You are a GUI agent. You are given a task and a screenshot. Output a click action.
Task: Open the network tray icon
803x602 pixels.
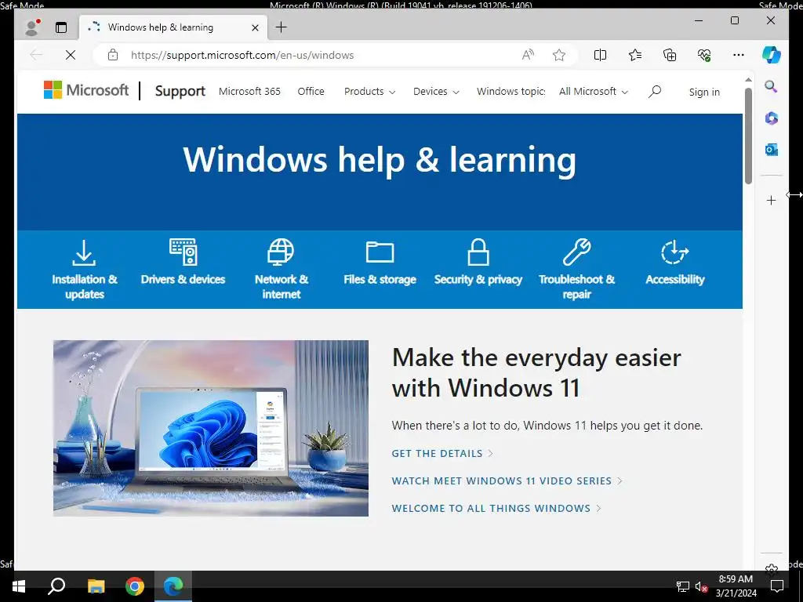[683, 586]
